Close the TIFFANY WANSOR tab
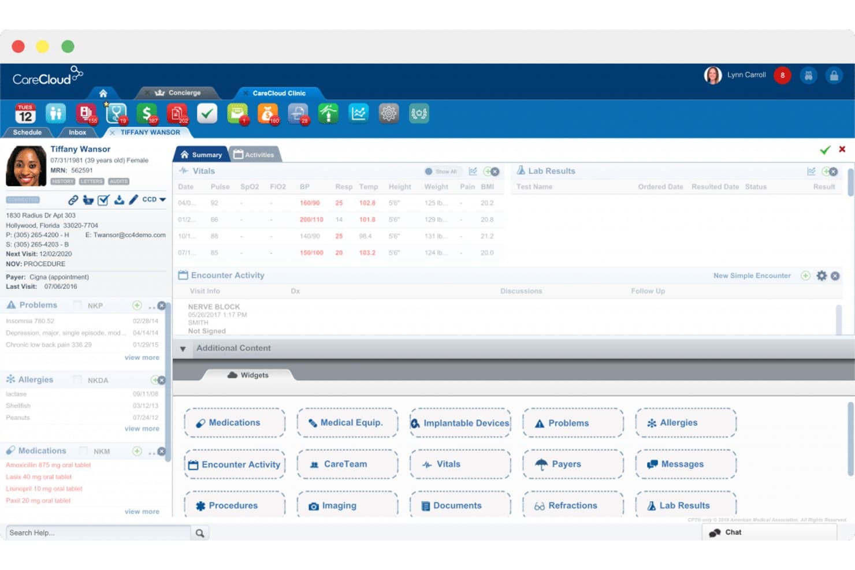 [x=112, y=132]
